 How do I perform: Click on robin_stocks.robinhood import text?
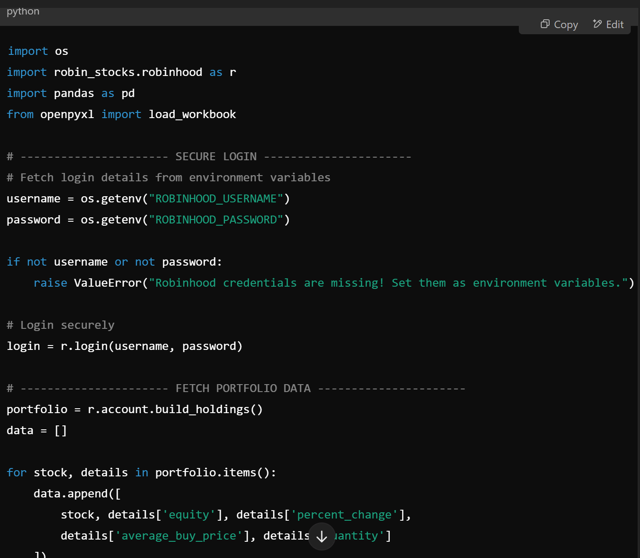click(x=128, y=72)
